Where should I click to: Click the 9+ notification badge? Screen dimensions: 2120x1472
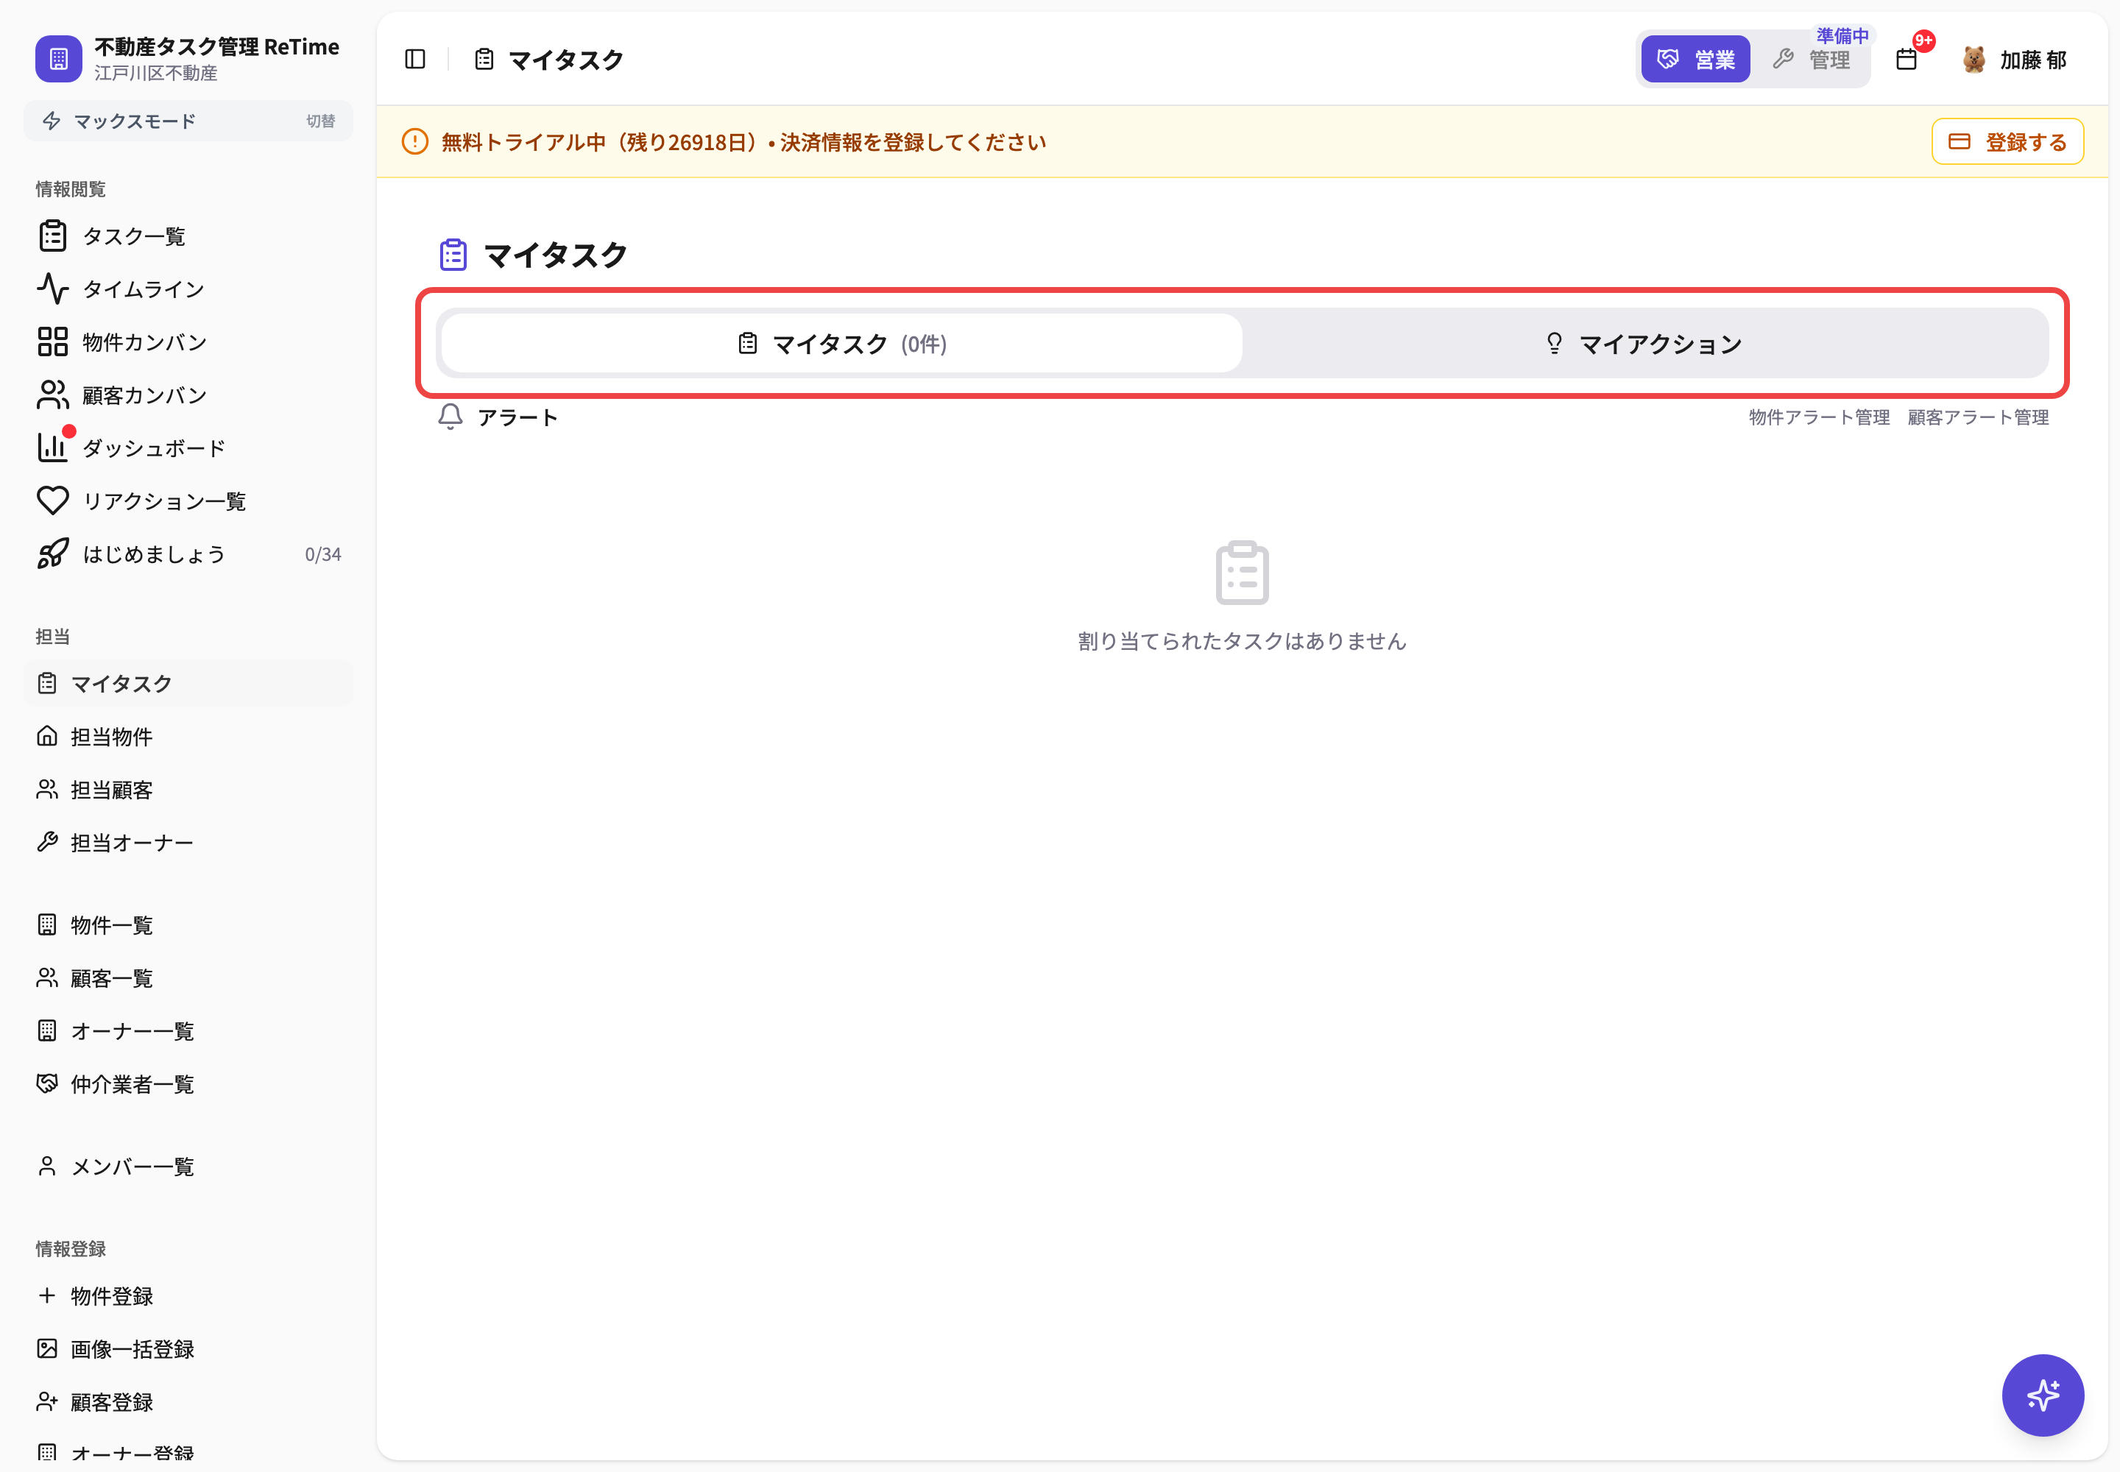coord(1923,40)
